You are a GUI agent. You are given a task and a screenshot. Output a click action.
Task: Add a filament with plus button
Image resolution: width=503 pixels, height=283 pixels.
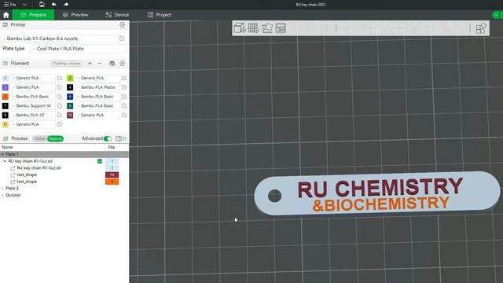point(90,64)
